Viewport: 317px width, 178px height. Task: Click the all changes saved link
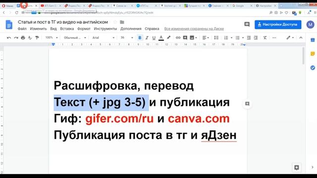point(194,29)
